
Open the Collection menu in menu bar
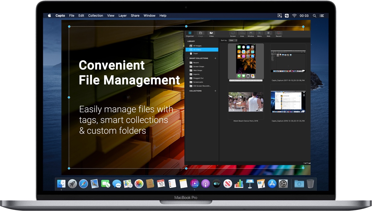[96, 16]
